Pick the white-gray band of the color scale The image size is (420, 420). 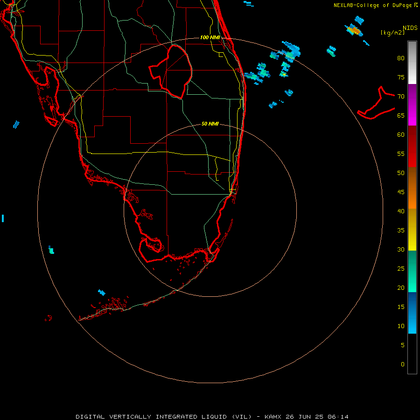(412, 63)
